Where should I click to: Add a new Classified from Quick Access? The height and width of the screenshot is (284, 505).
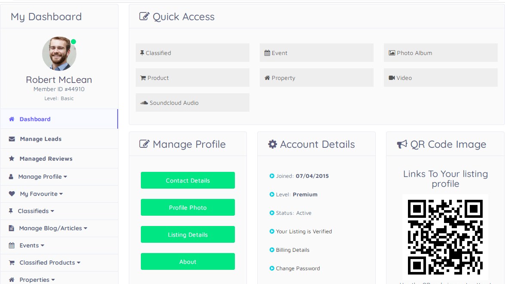pos(192,52)
